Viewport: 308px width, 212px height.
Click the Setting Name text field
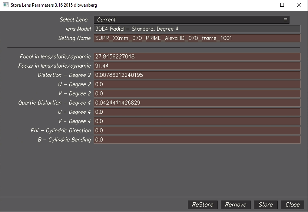coord(196,38)
